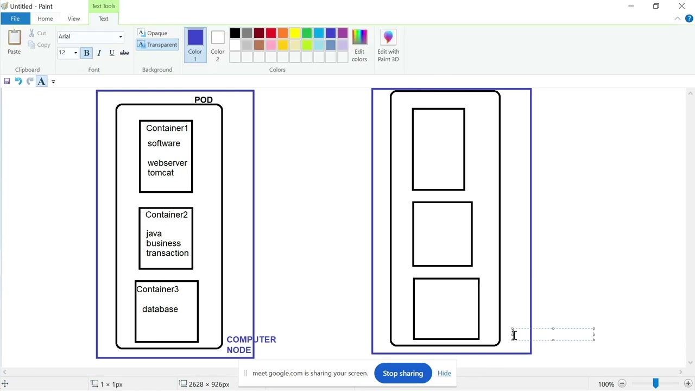The image size is (695, 391).
Task: Click the zoom out minus icon
Action: (622, 384)
